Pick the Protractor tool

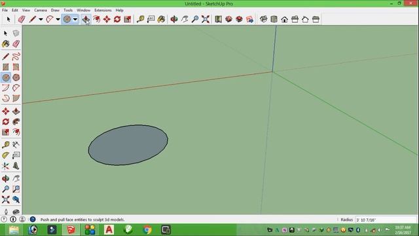6,155
